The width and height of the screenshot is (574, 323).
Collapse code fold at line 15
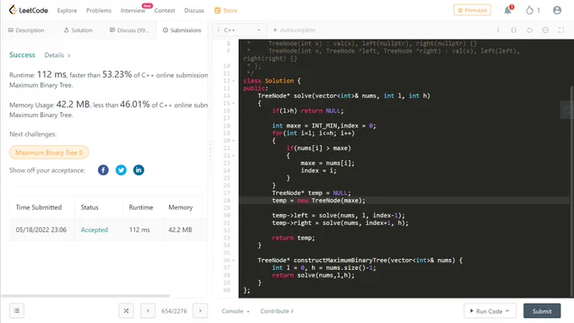(x=234, y=103)
